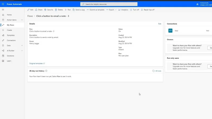Open Solutions from the sidebar
This screenshot has width=212, height=119.
tap(12, 56)
